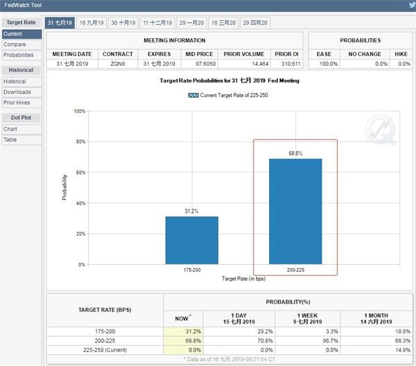Click the legend swatch for Current Target Rate
The image size is (416, 366).
pyautogui.click(x=193, y=94)
